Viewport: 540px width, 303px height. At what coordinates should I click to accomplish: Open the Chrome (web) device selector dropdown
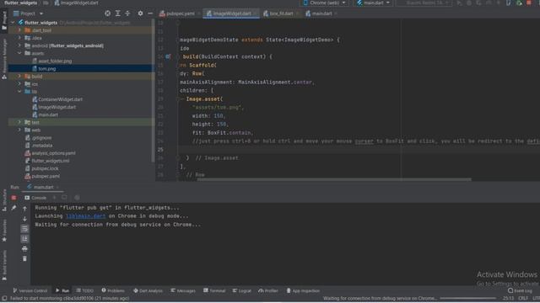pyautogui.click(x=324, y=3)
